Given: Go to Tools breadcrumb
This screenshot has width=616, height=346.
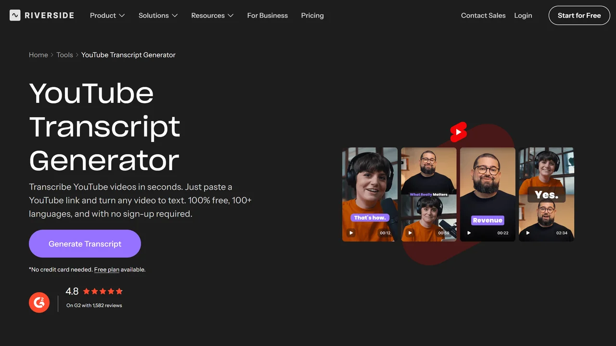Looking at the screenshot, I should tap(65, 55).
